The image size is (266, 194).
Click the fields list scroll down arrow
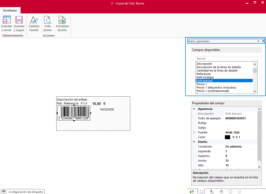pos(255,91)
